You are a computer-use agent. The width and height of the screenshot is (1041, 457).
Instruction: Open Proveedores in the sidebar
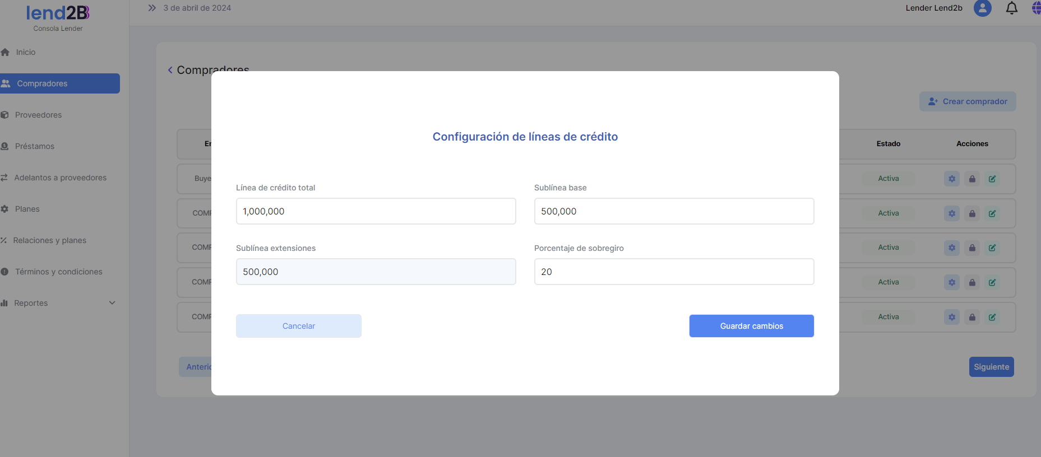point(38,115)
